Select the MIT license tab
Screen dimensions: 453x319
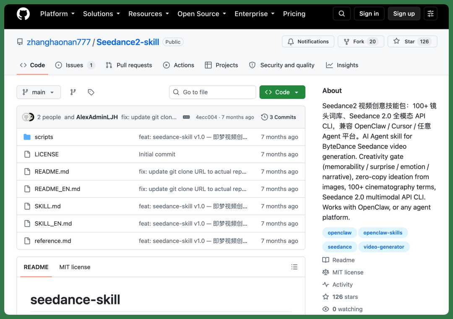pos(75,267)
